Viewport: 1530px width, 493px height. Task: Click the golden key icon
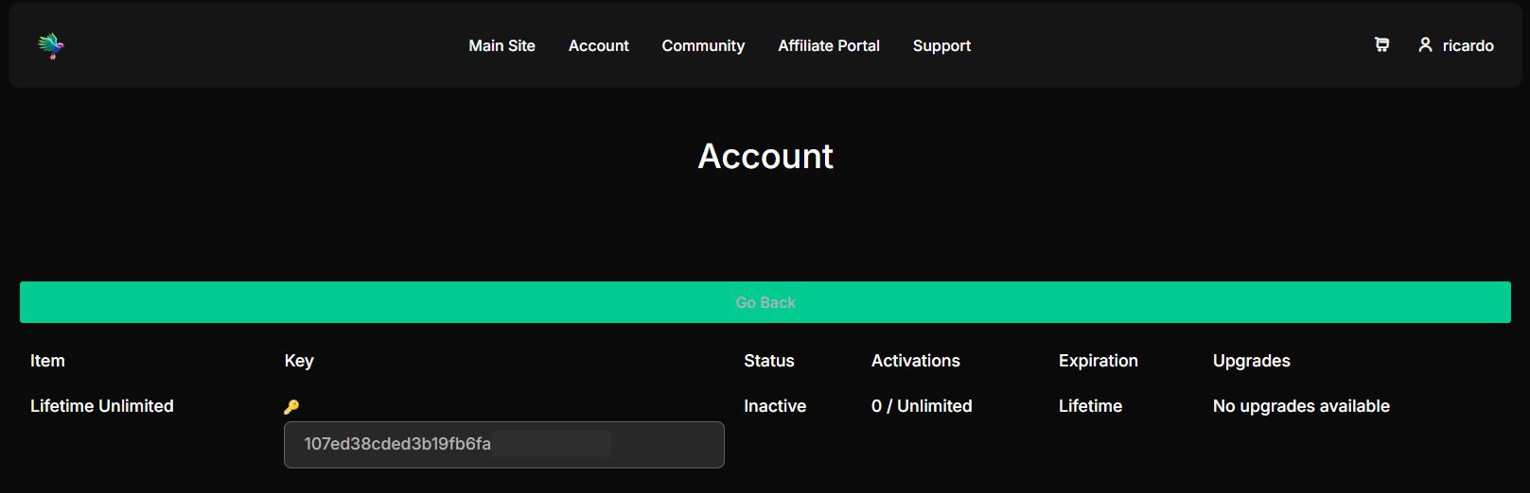tap(291, 407)
